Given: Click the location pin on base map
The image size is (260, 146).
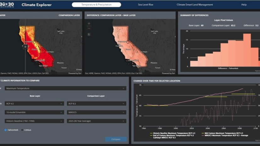Looking at the screenshot, I should click(34, 41).
